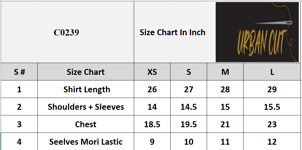This screenshot has height=150, width=302.
Task: Select the 'Size Chart In Inch' title cell
Action: click(173, 32)
